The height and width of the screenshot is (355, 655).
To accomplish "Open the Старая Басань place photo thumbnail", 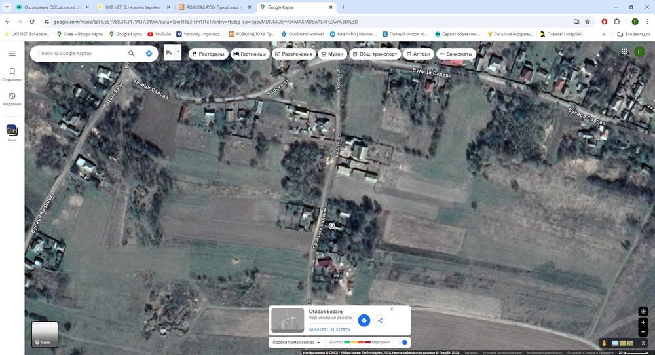I will [288, 320].
